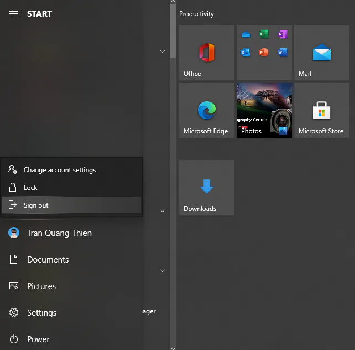Click the app list scrollbar thumb

pyautogui.click(x=173, y=31)
